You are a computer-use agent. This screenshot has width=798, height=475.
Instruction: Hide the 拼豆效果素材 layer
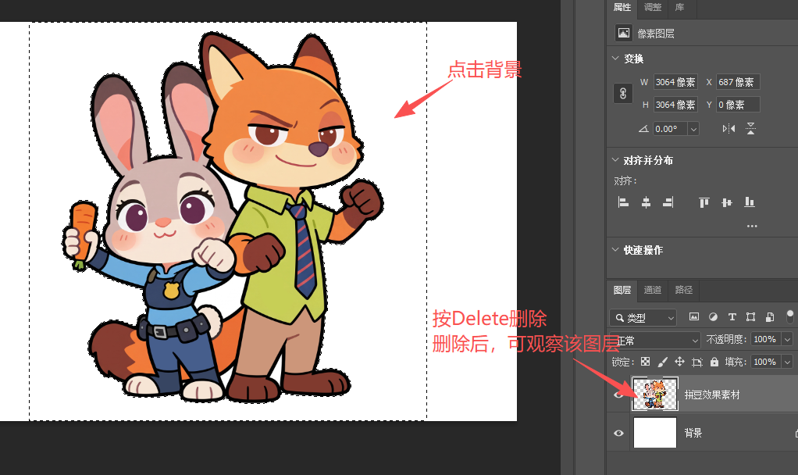click(x=618, y=395)
